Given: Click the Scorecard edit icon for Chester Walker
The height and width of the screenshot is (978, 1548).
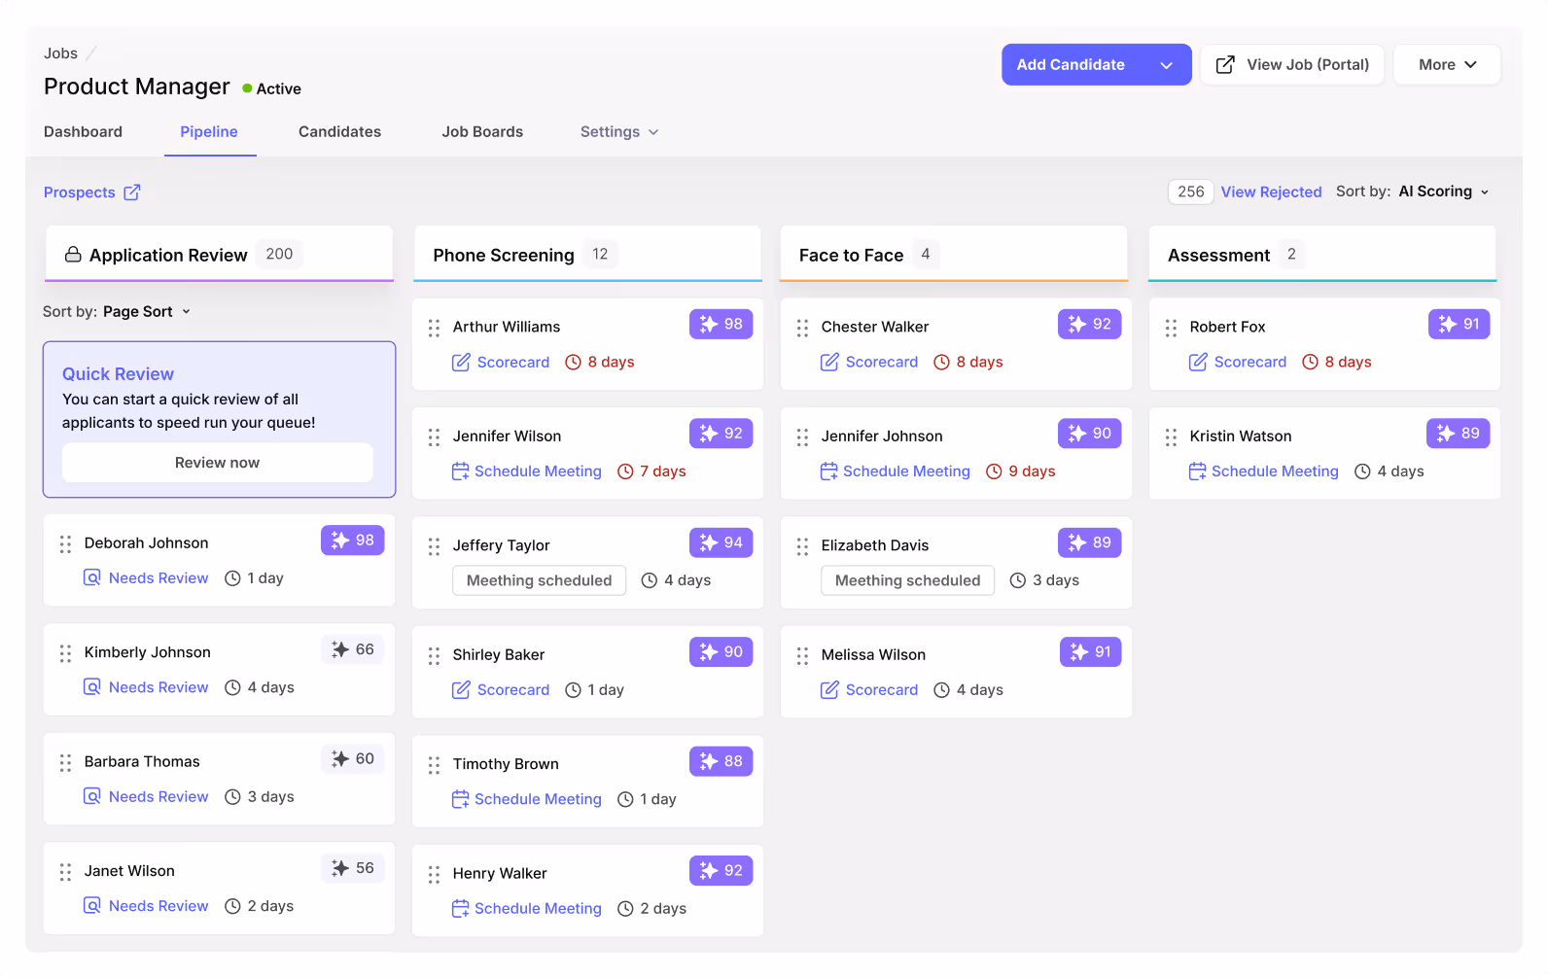Looking at the screenshot, I should (x=829, y=363).
